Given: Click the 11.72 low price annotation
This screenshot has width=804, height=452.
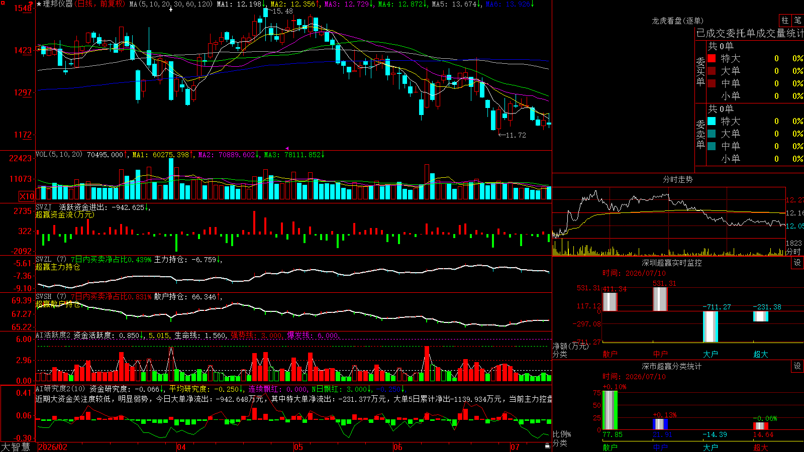Looking at the screenshot, I should [x=516, y=135].
